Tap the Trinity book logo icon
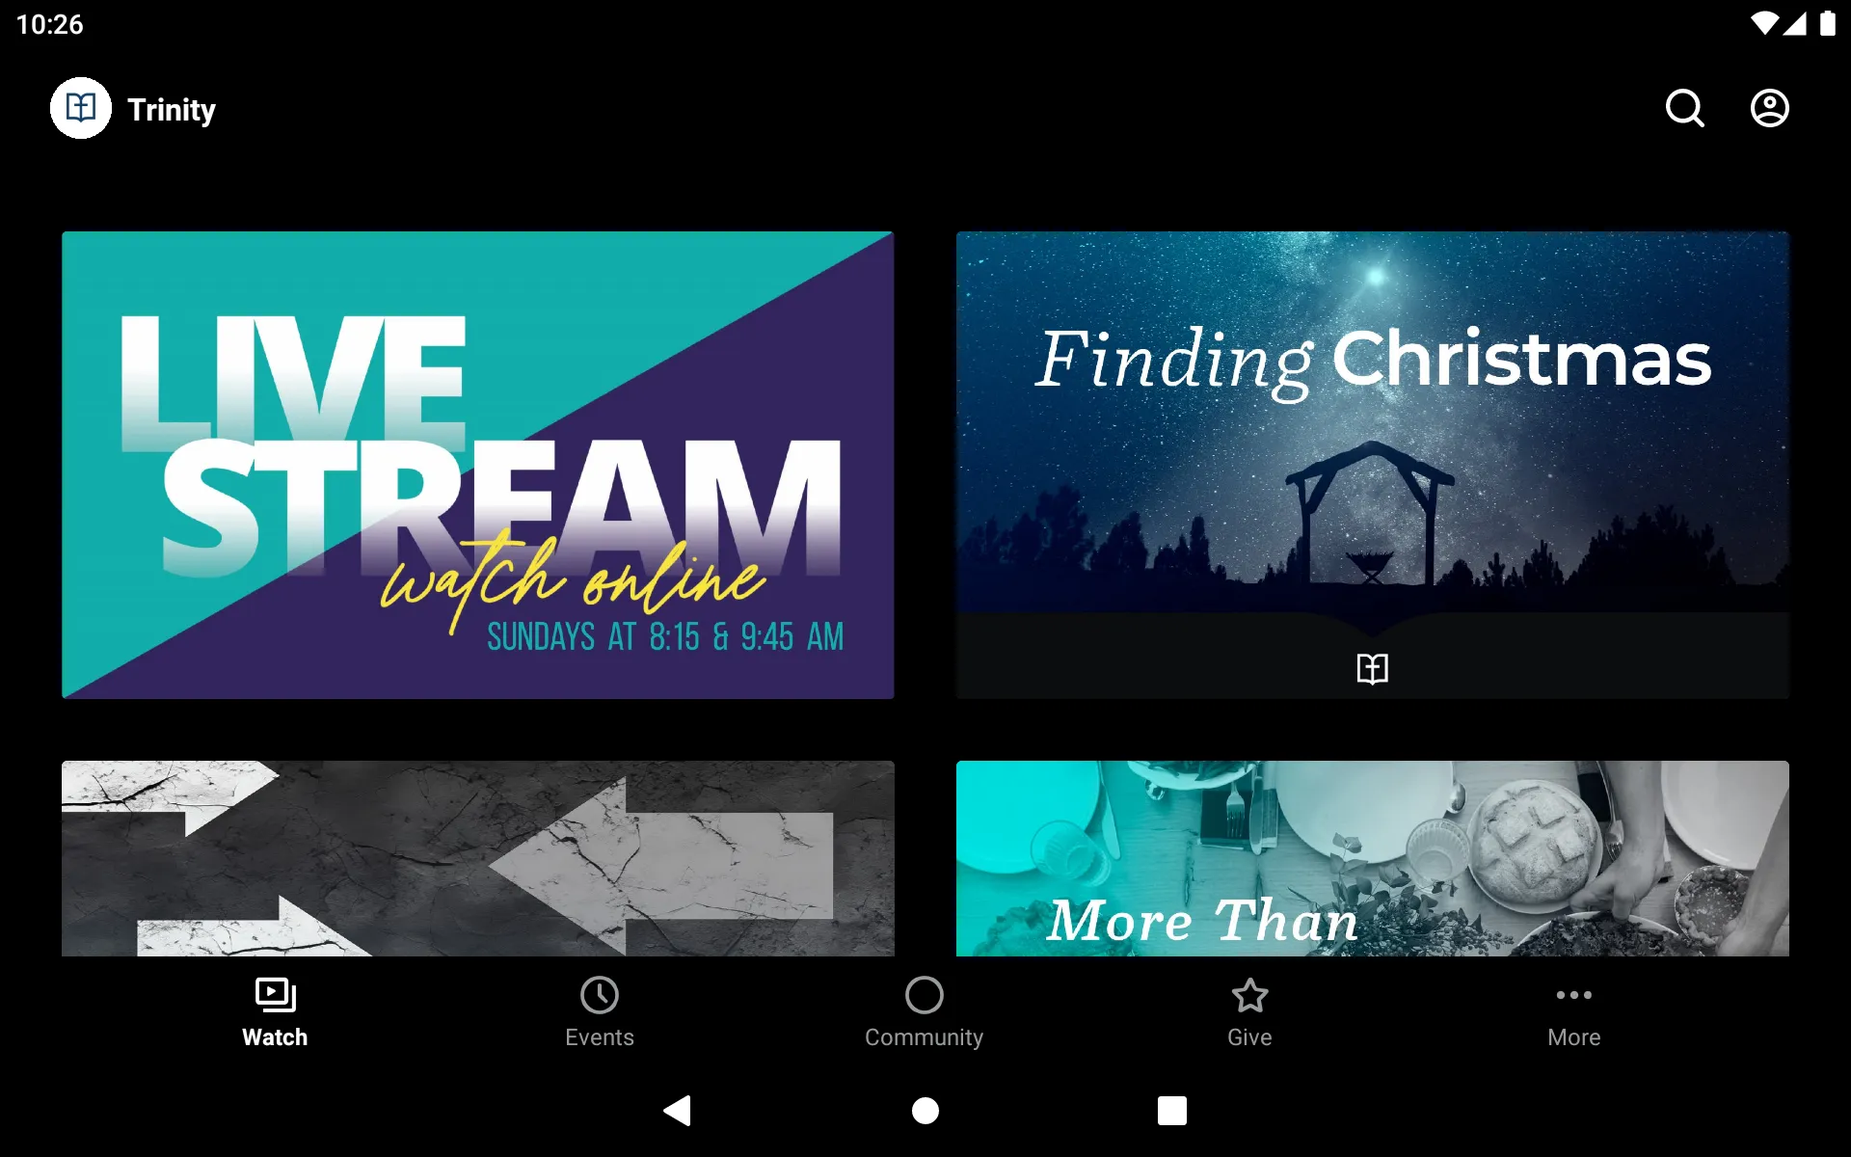This screenshot has height=1157, width=1851. [80, 108]
